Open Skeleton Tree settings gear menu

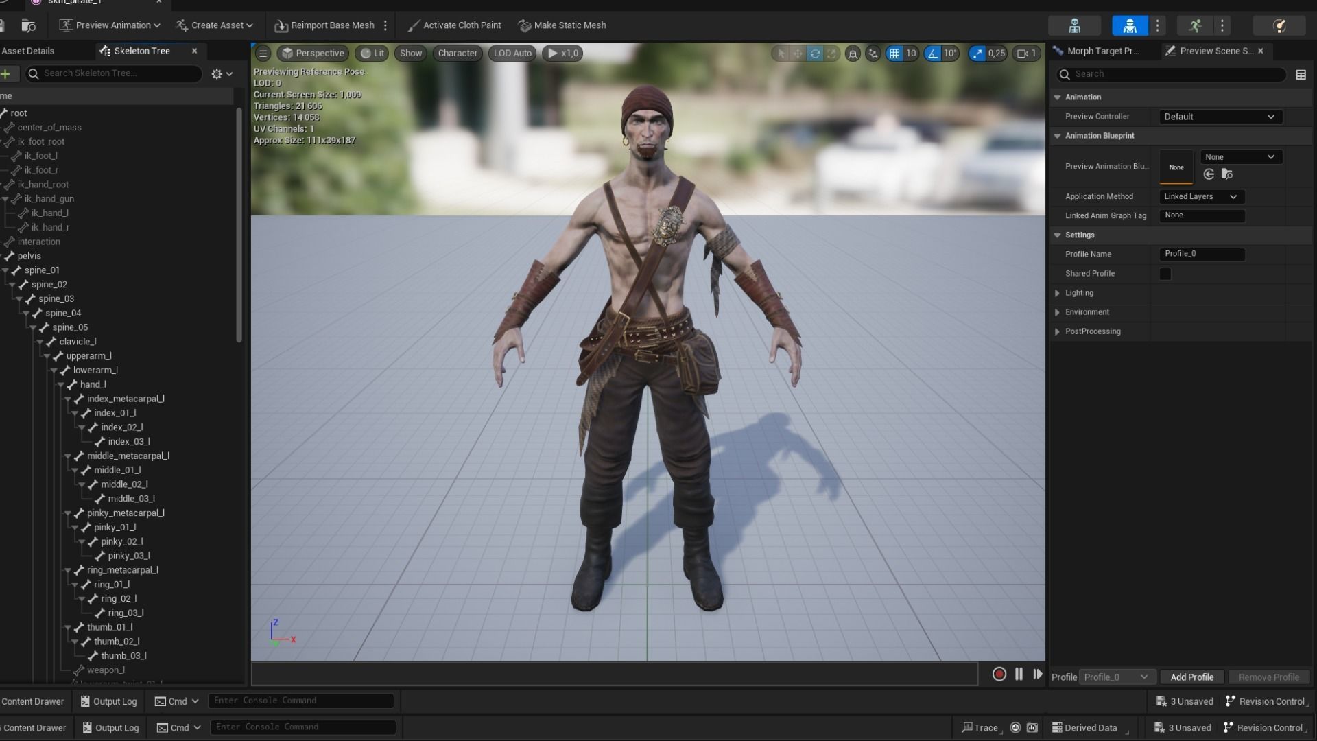coord(222,73)
